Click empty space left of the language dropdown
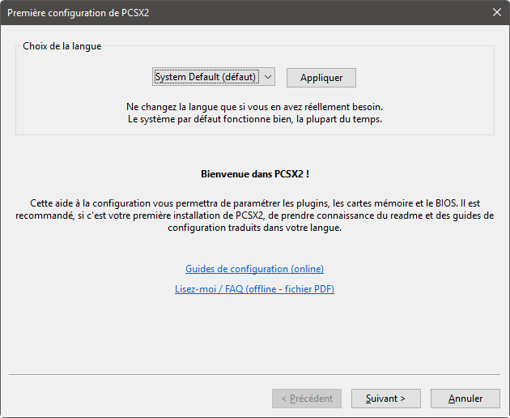The image size is (510, 418). point(81,78)
